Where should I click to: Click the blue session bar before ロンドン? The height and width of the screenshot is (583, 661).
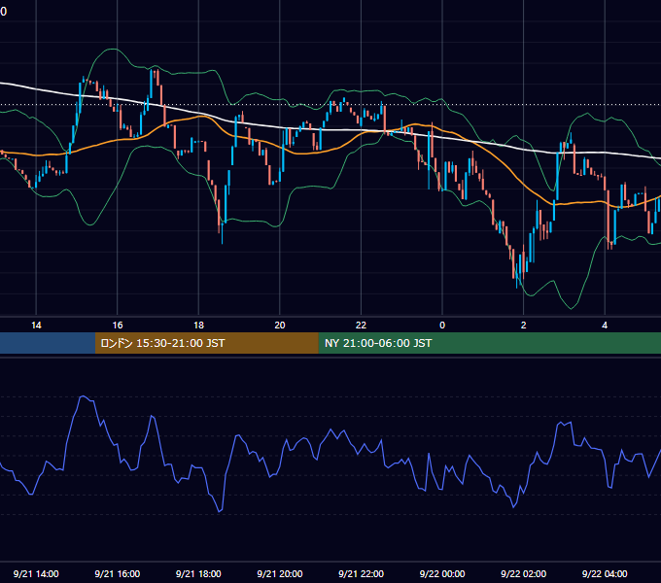(48, 343)
